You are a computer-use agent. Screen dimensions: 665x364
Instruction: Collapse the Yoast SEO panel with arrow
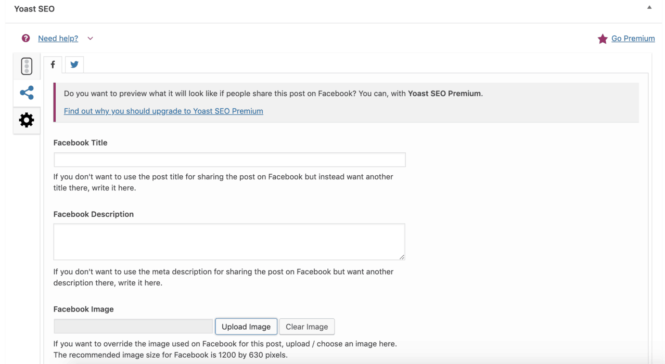coord(649,8)
